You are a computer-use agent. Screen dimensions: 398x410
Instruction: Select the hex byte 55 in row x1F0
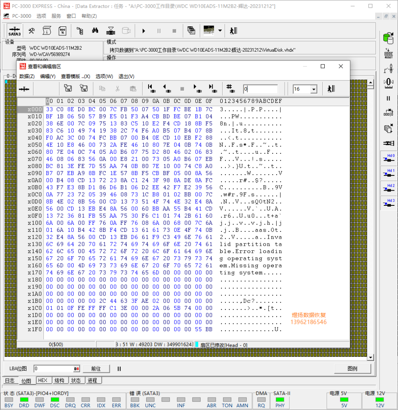click(198, 329)
